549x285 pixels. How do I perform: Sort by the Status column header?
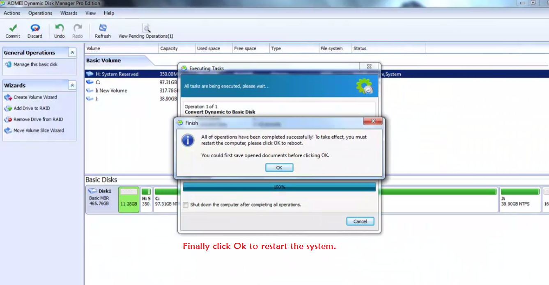tap(389, 48)
